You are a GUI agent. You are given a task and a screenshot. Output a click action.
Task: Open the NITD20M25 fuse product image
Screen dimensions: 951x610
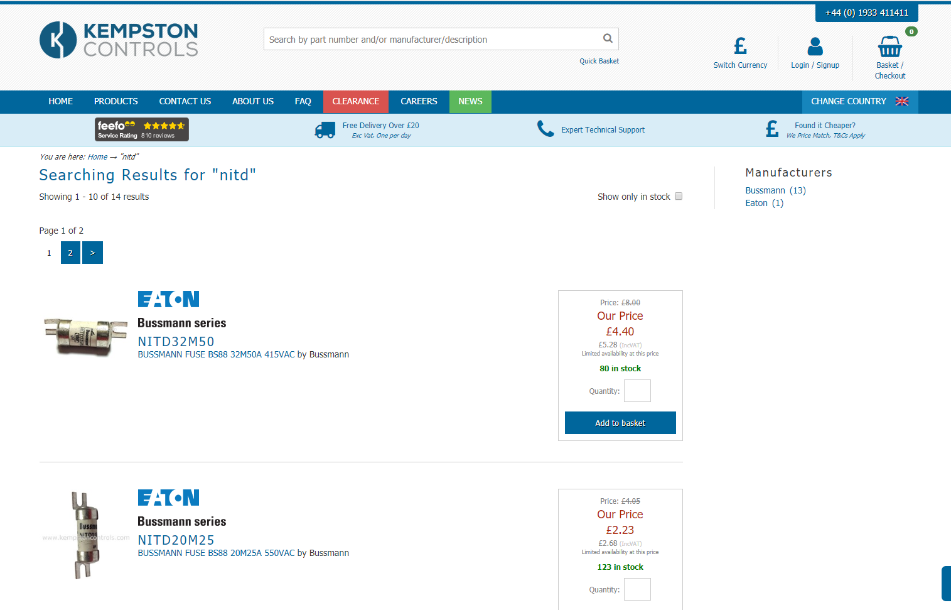85,535
